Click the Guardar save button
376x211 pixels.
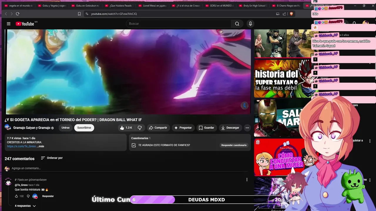207,128
